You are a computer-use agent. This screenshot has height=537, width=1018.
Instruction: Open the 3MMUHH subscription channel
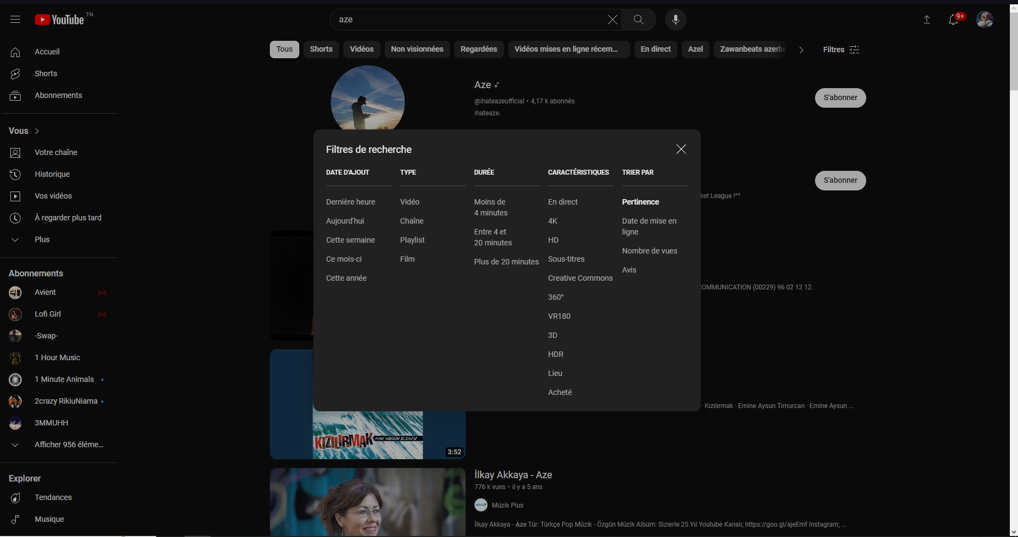tap(60, 423)
